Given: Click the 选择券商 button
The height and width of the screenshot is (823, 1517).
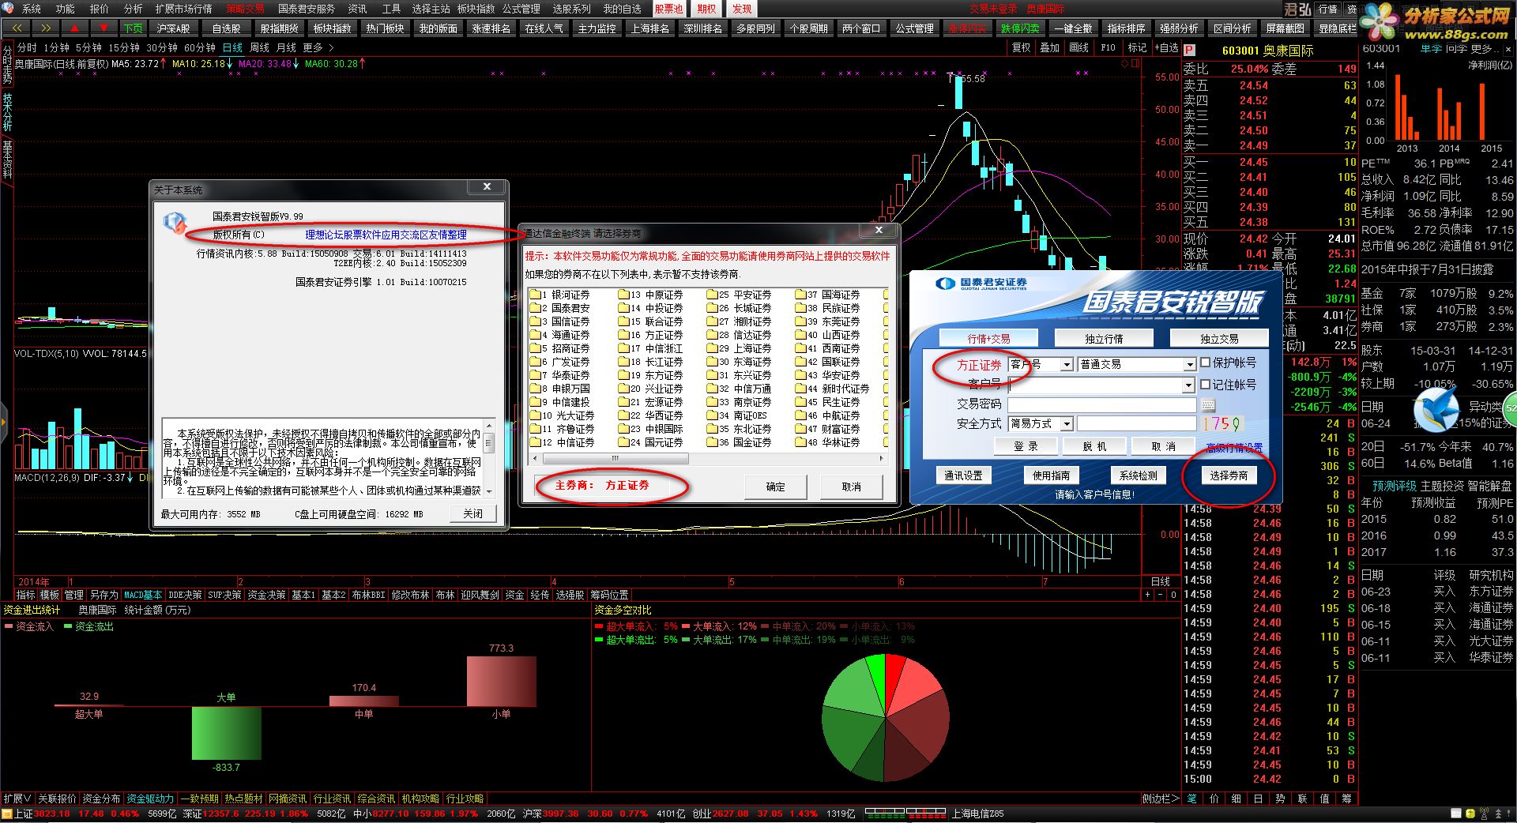Looking at the screenshot, I should point(1229,475).
